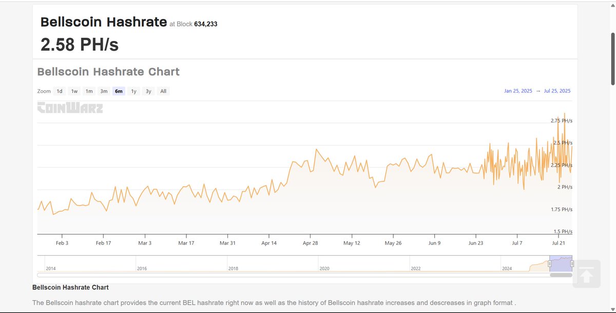616x313 pixels.
Task: Click the Jul 21 axis label
Action: [x=559, y=243]
